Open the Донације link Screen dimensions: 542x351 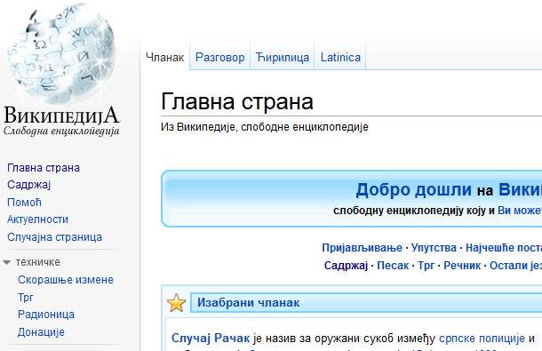pos(41,332)
